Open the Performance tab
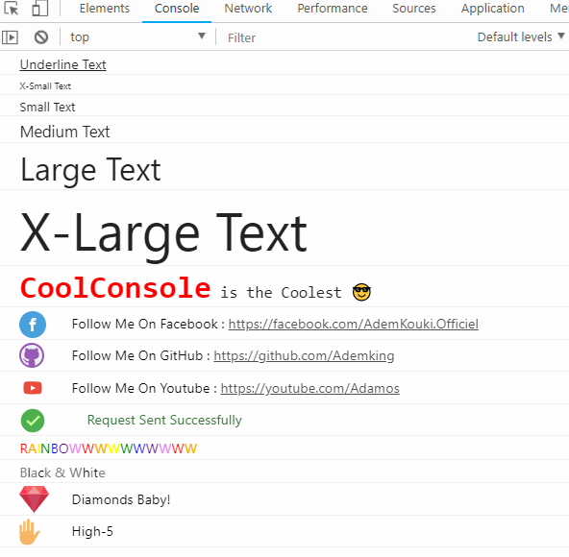This screenshot has height=557, width=569. [333, 9]
